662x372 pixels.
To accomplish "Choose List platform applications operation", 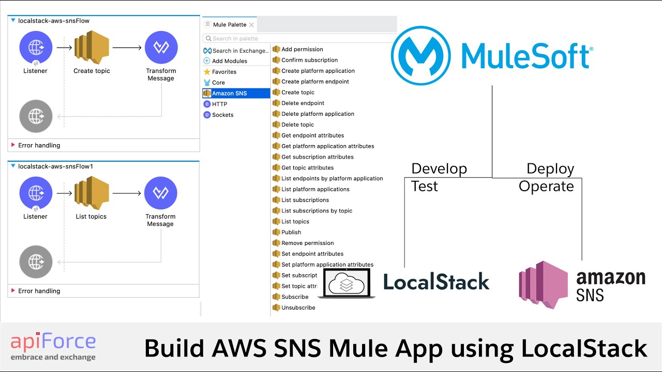I will pyautogui.click(x=311, y=189).
